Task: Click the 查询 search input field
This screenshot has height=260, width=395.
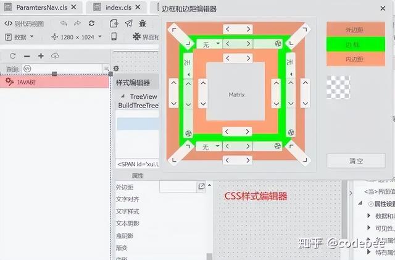Action: pos(62,69)
